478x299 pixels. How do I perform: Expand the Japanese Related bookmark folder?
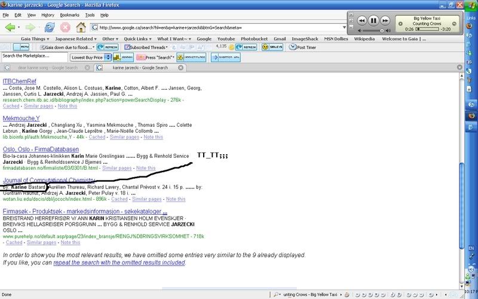tap(76, 39)
